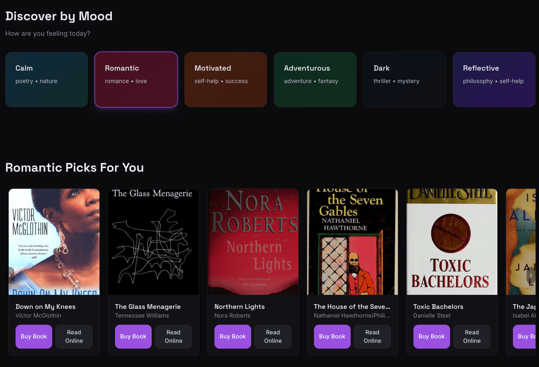This screenshot has width=539, height=367.
Task: Select the Calm mood card
Action: click(46, 80)
